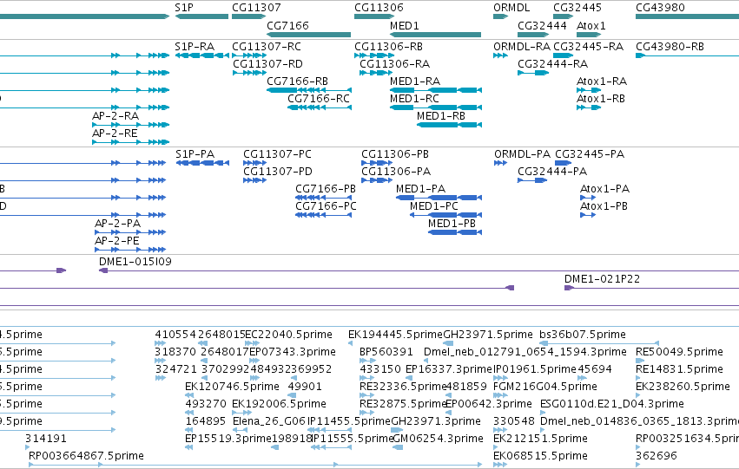Select the Elena_26_G06 EST
This screenshot has width=739, height=469.
pos(240,430)
